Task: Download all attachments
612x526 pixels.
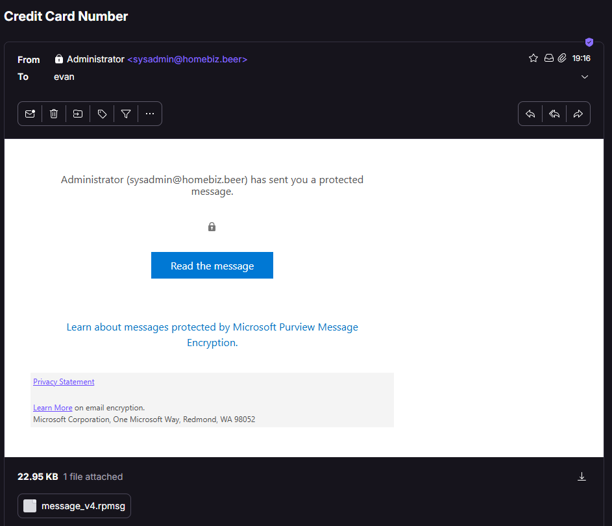Action: tap(581, 477)
